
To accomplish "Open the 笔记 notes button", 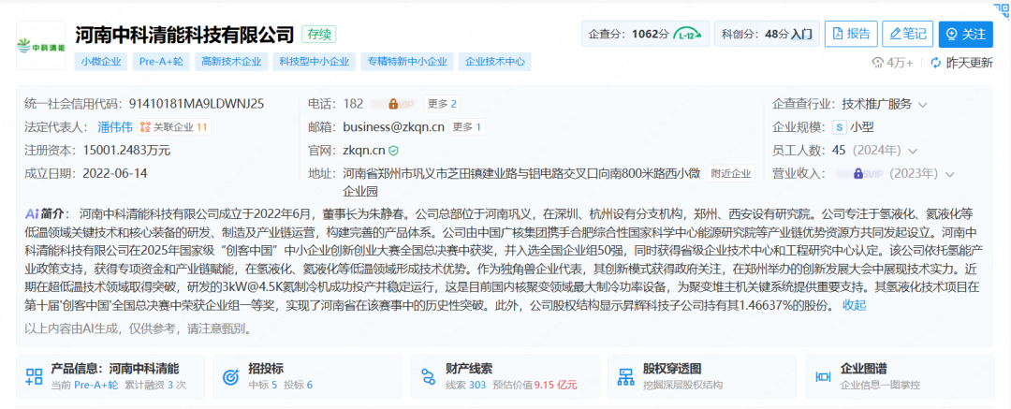I will click(x=907, y=35).
